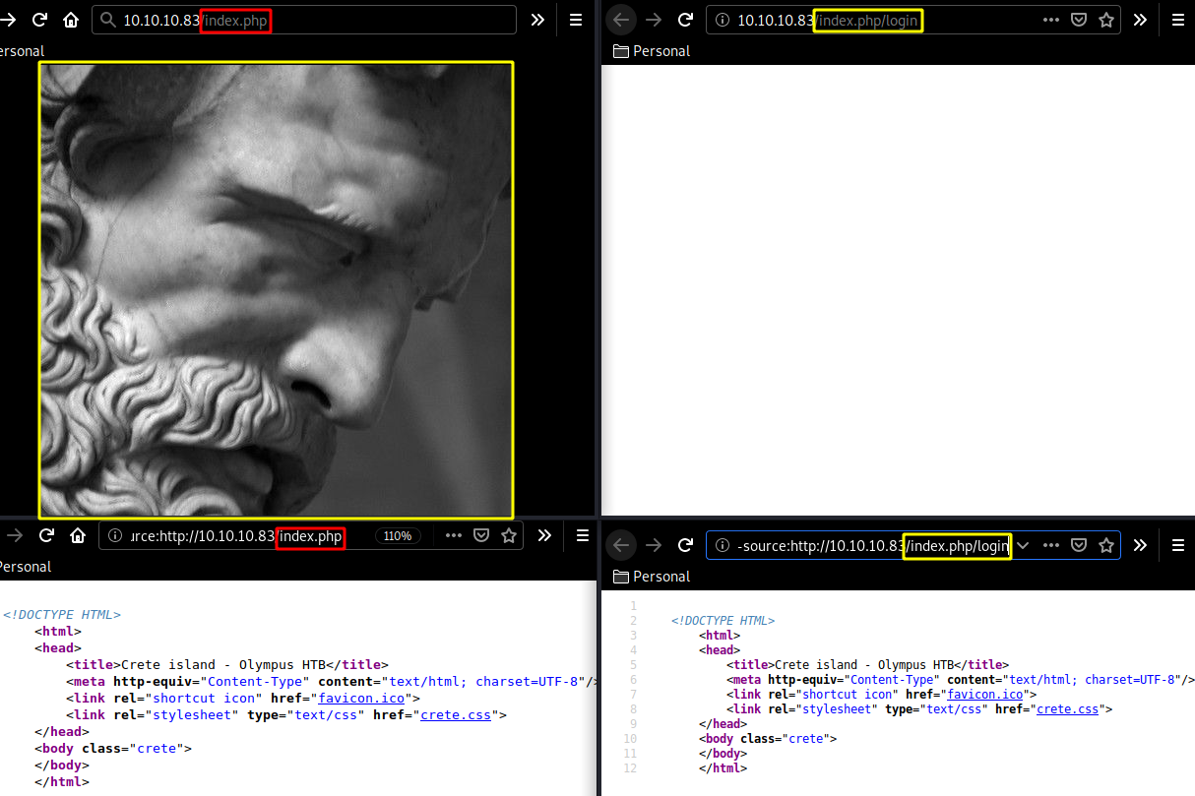
Task: Reload the 10.10.10.83/index.php image page
Action: tap(39, 20)
